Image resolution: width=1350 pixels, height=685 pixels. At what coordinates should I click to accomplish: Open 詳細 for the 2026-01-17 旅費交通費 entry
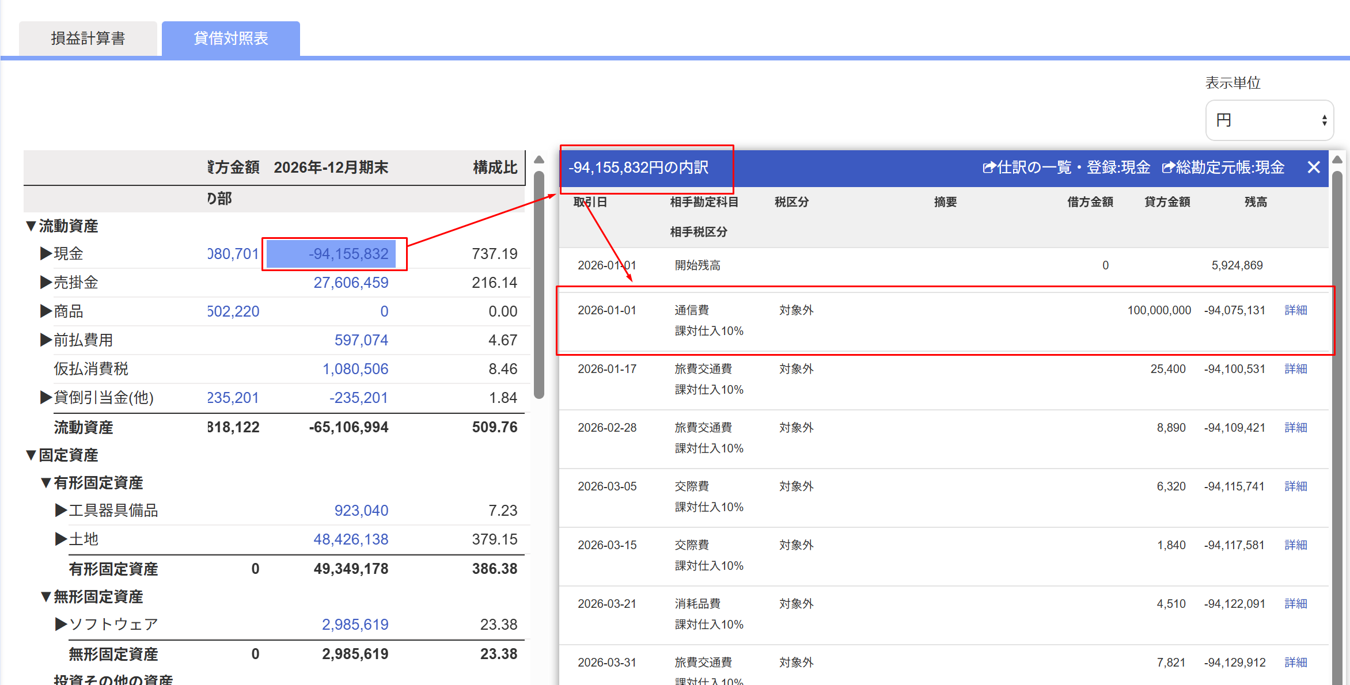pos(1296,369)
